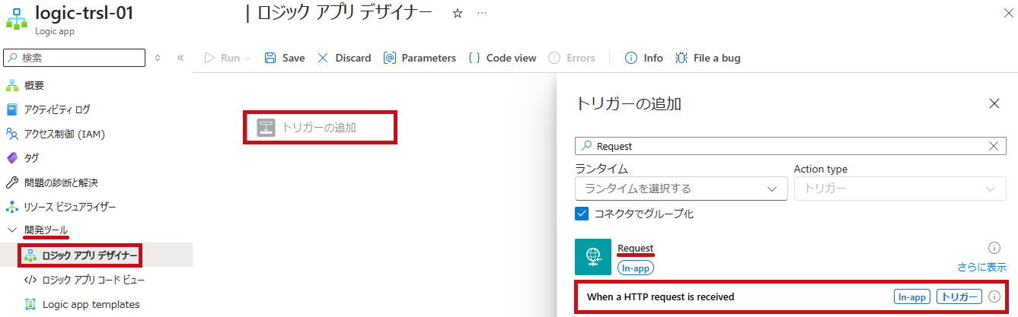The width and height of the screenshot is (1018, 317).
Task: Open the Run dropdown arrow
Action: 247,59
